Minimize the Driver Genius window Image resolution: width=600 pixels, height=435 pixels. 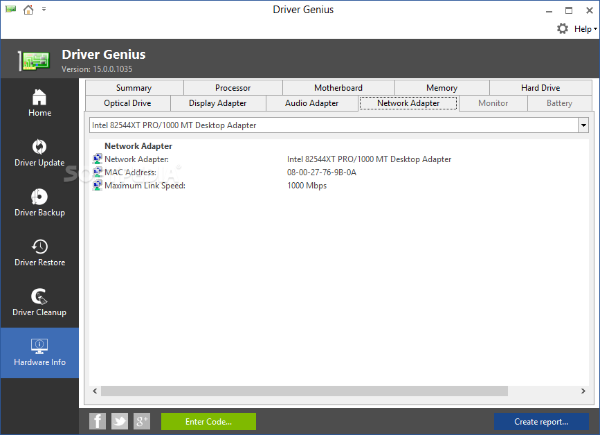click(x=549, y=10)
